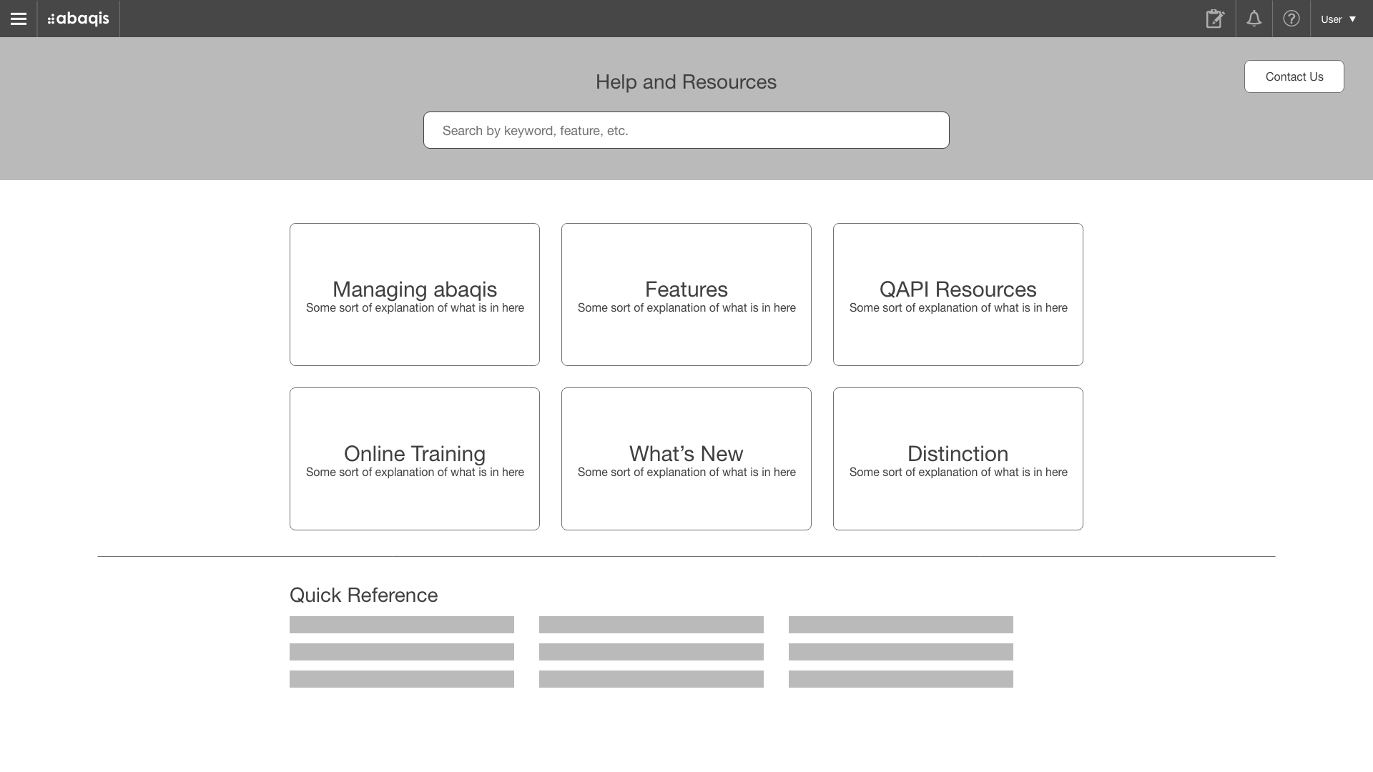Focus the keyword search field
Image resolution: width=1373 pixels, height=772 pixels.
pos(686,130)
